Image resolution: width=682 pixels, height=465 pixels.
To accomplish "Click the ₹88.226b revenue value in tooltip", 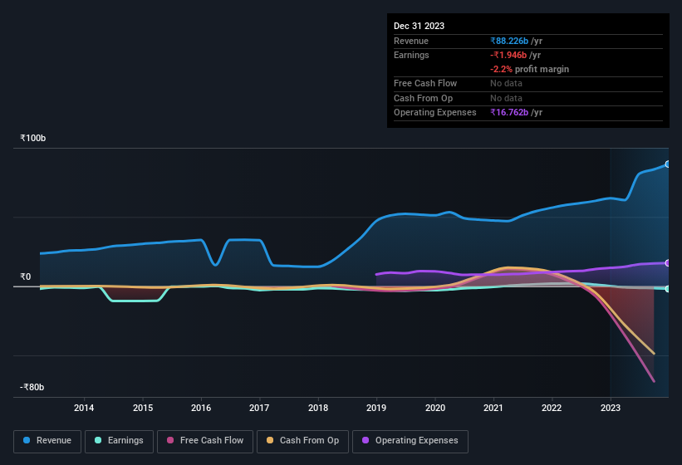I will coord(510,41).
